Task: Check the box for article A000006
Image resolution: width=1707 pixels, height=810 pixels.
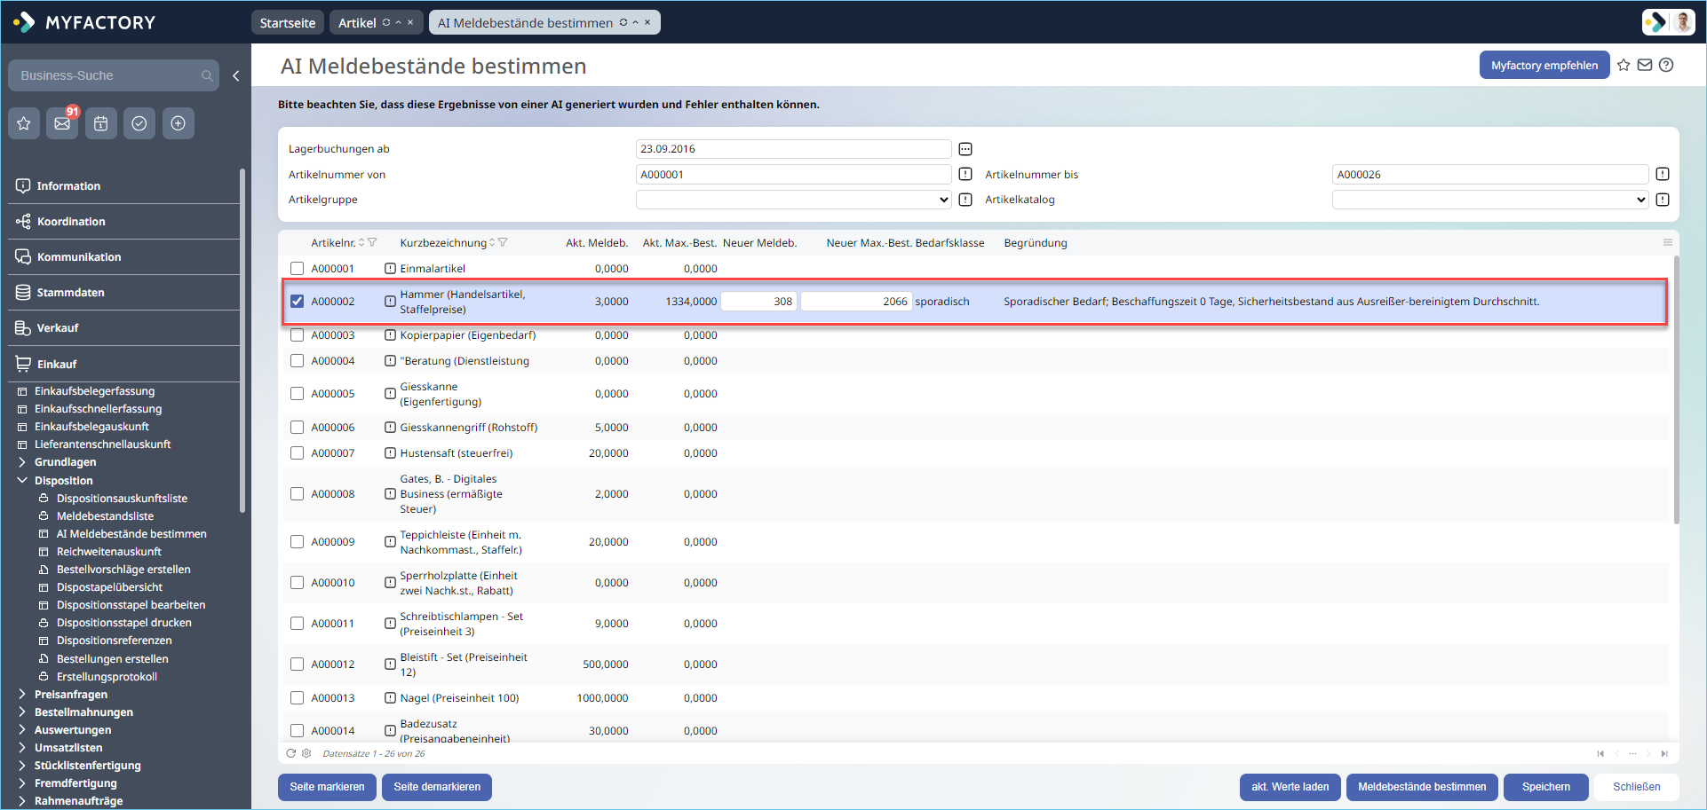Action: tap(297, 428)
